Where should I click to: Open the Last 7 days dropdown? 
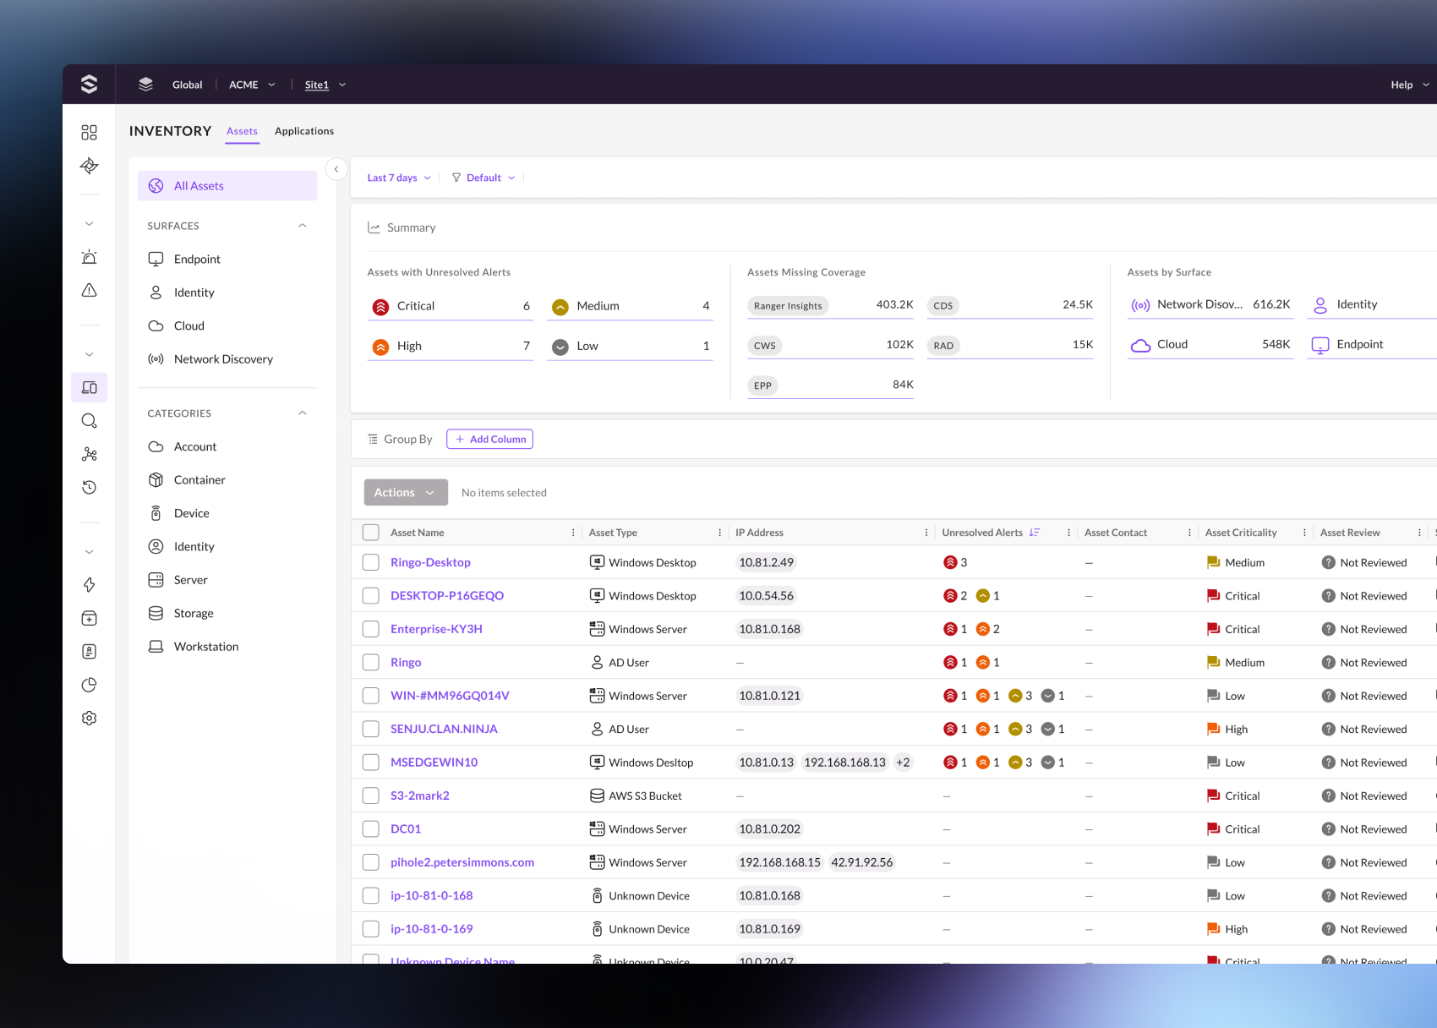point(399,178)
